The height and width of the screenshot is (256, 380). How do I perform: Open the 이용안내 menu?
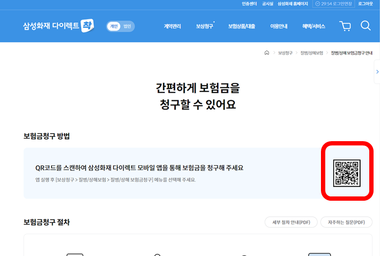point(279,26)
